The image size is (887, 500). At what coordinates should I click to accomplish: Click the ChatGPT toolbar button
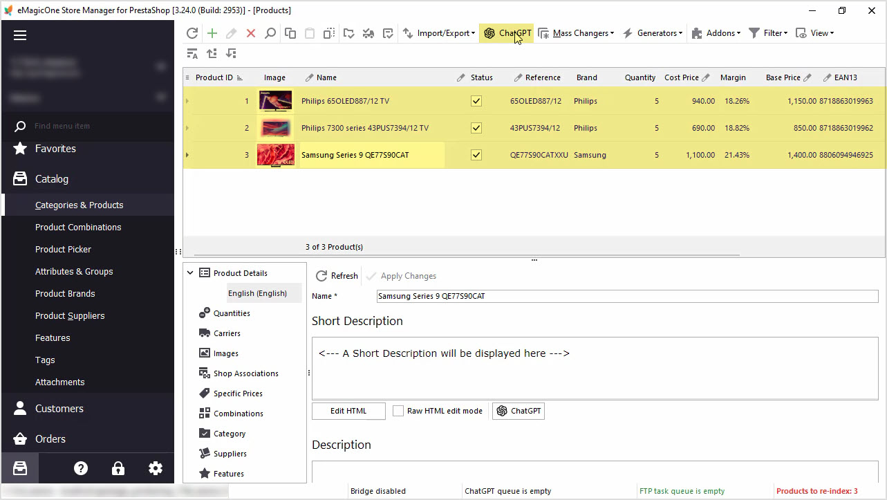(507, 33)
